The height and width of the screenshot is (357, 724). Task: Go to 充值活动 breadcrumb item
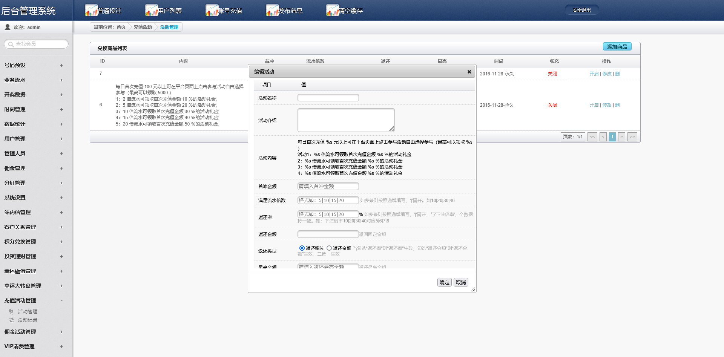pos(143,27)
